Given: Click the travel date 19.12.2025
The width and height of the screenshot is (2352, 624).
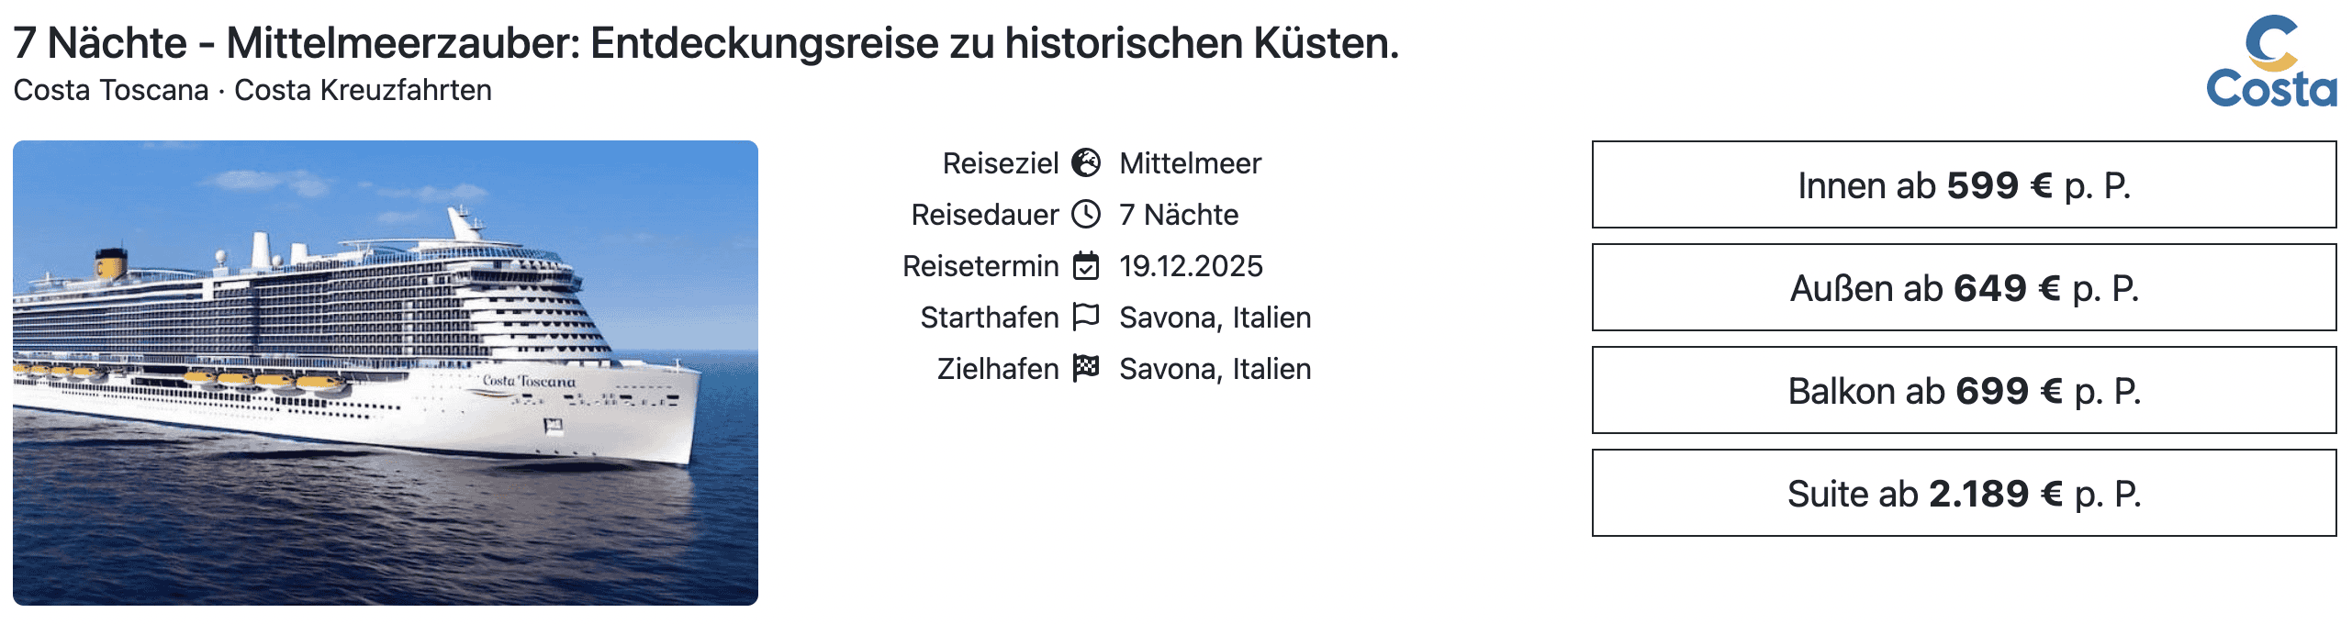Looking at the screenshot, I should click(x=1191, y=267).
